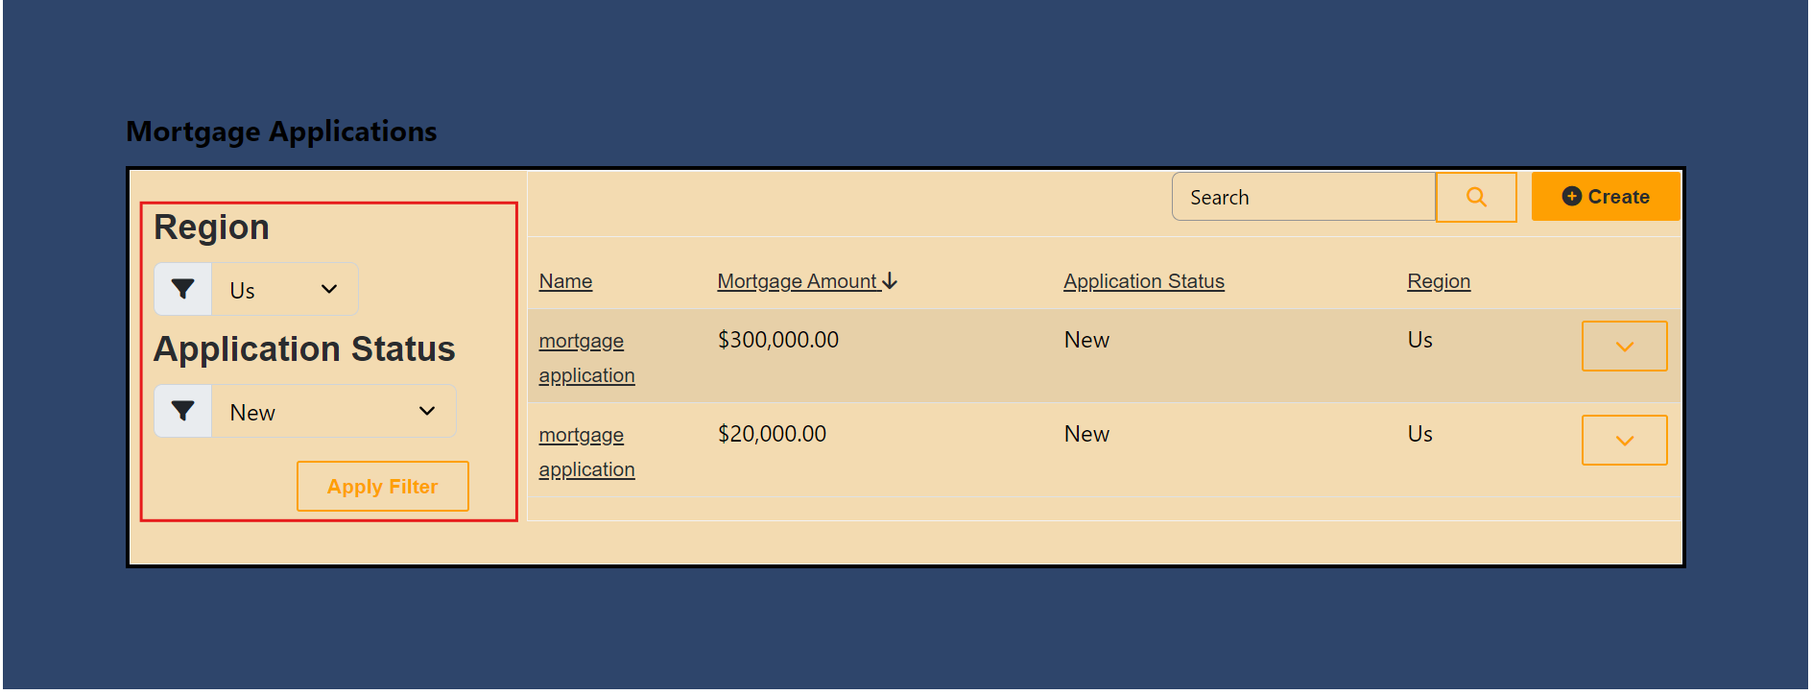1812x695 pixels.
Task: Expand row actions for the $20,000.00 application
Action: (x=1623, y=441)
